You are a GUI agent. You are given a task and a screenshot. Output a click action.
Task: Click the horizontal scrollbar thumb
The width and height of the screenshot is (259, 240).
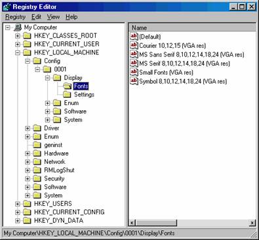coord(156,223)
